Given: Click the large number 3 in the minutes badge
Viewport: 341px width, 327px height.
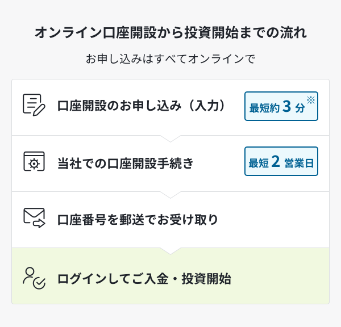Looking at the screenshot, I should pyautogui.click(x=286, y=107).
